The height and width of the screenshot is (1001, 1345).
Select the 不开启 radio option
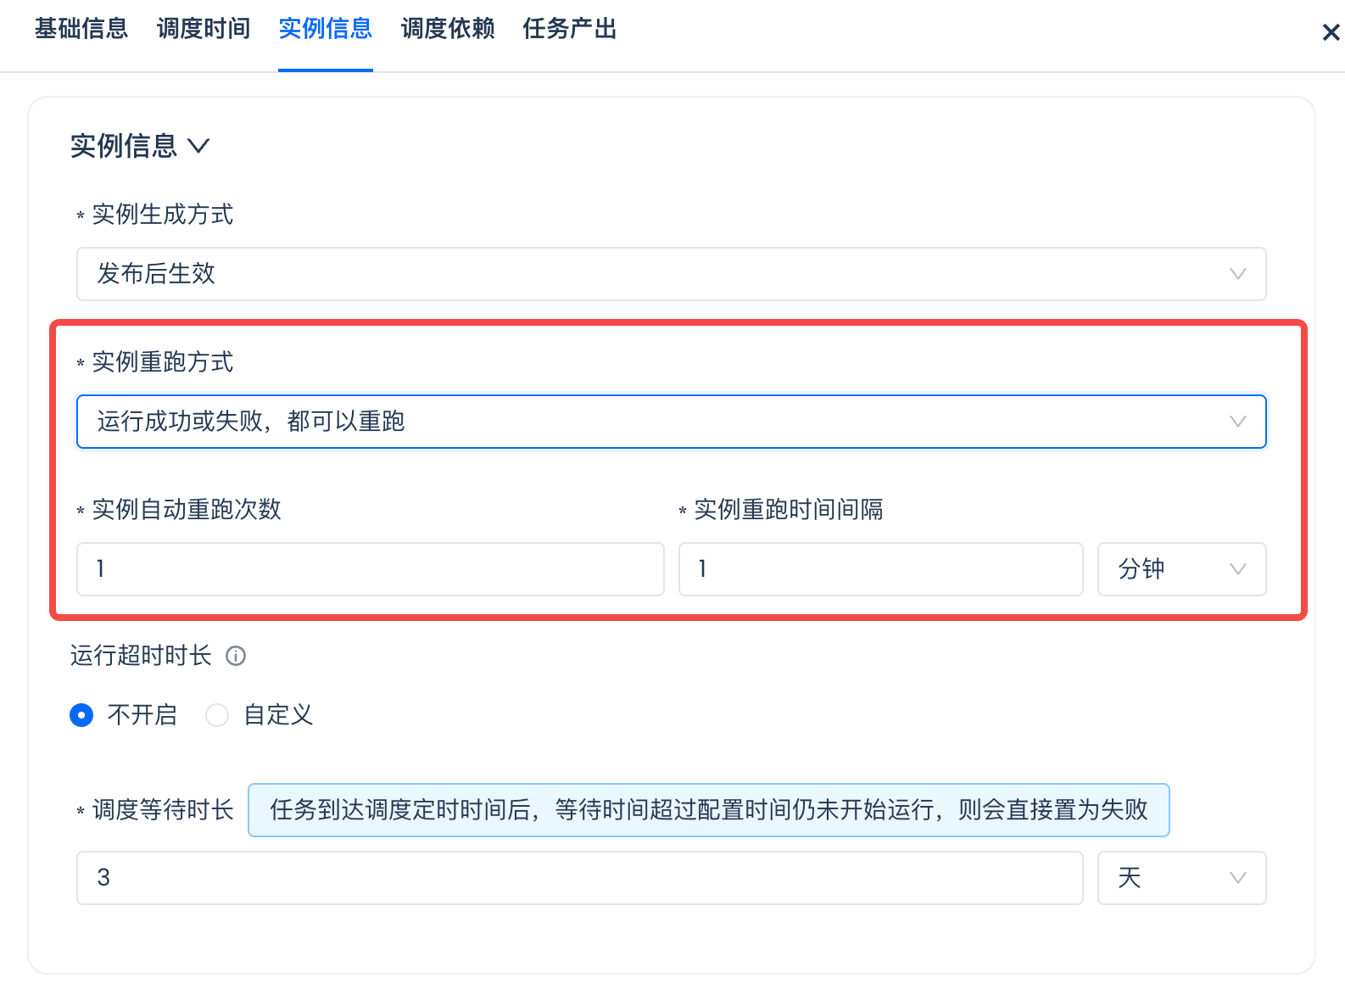click(x=82, y=715)
